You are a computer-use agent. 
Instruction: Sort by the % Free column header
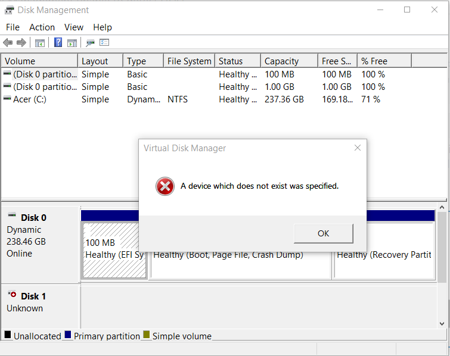click(384, 61)
